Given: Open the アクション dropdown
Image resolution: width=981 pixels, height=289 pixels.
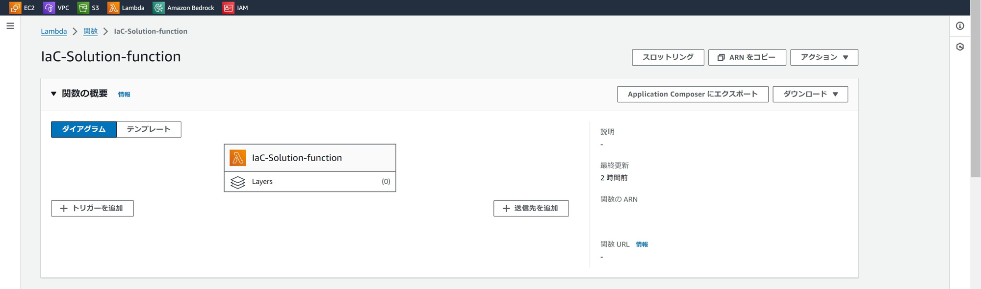Looking at the screenshot, I should [x=824, y=57].
